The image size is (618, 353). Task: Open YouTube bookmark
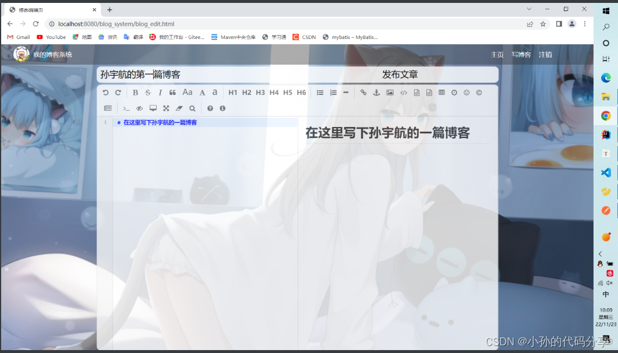click(51, 37)
